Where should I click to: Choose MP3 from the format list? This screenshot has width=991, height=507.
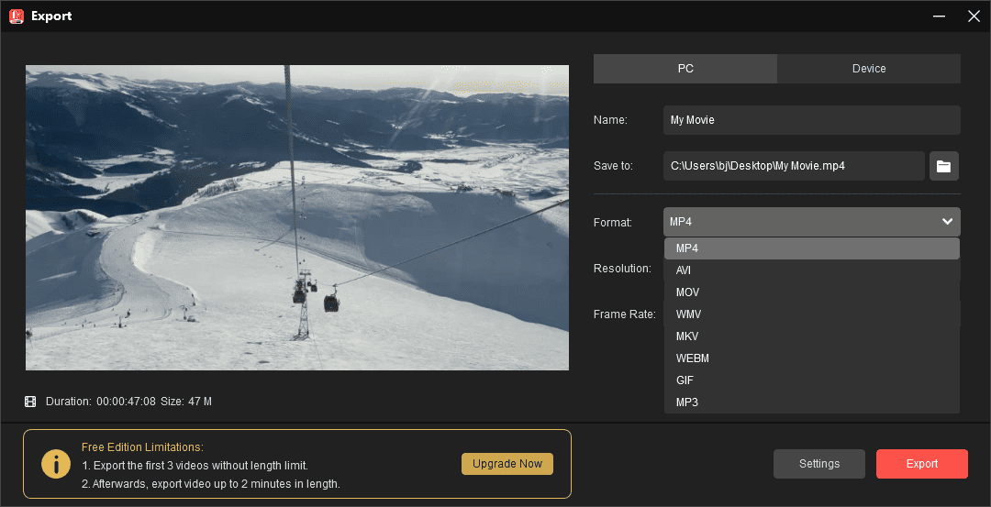tap(811, 402)
